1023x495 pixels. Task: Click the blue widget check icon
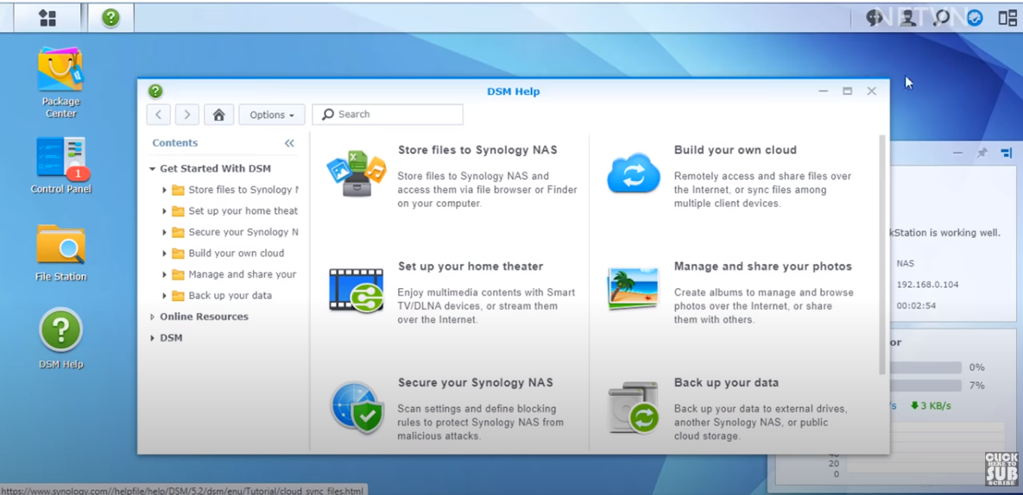974,17
